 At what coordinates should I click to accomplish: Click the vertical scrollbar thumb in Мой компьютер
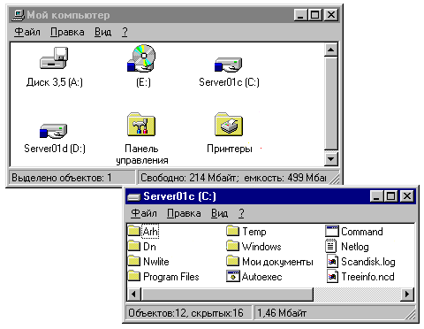click(x=330, y=103)
